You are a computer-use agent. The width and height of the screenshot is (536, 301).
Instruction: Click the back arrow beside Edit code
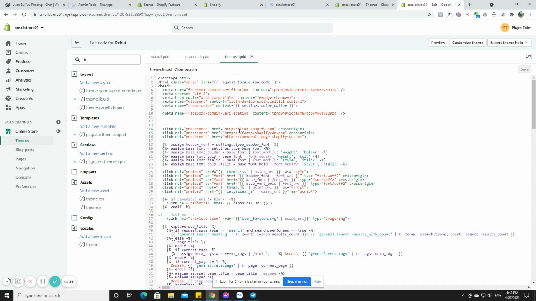(76, 43)
